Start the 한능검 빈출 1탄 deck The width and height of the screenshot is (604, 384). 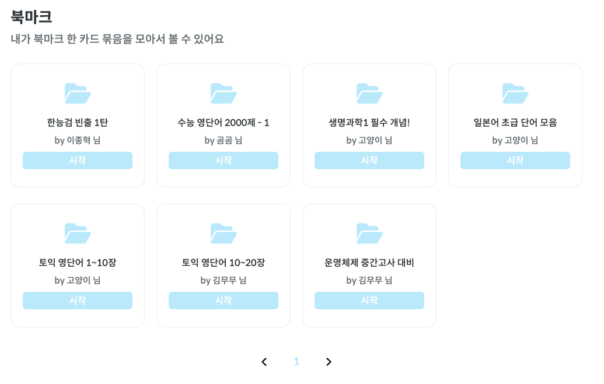[x=77, y=160]
